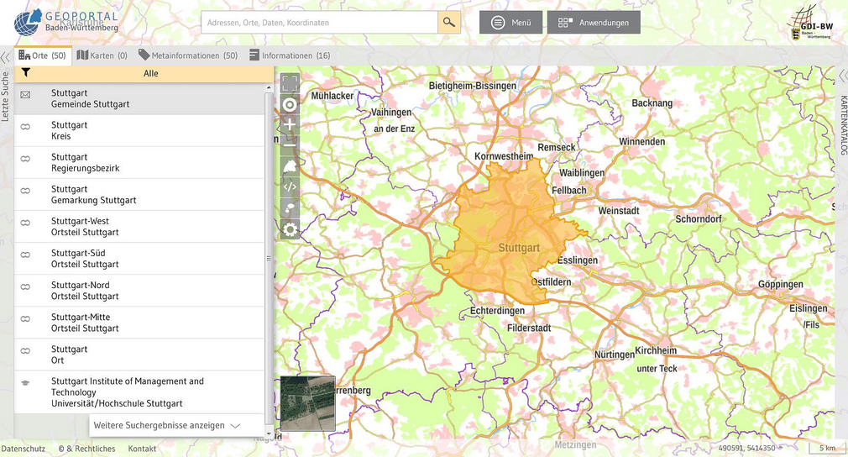Open the Anwendungen button

coord(594,23)
